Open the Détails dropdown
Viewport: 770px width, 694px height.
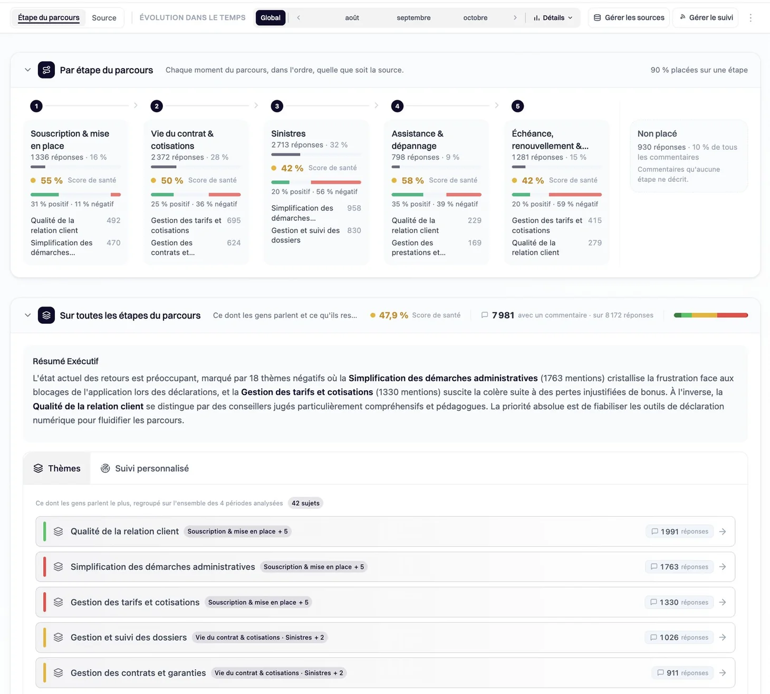tap(553, 17)
